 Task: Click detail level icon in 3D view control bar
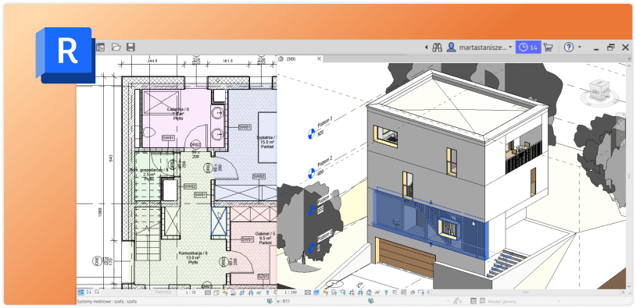click(308, 292)
